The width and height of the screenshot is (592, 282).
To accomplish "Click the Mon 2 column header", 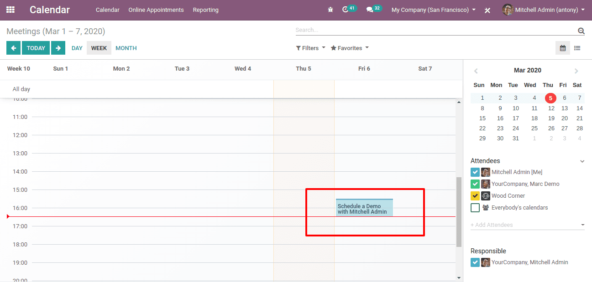I will pos(121,69).
